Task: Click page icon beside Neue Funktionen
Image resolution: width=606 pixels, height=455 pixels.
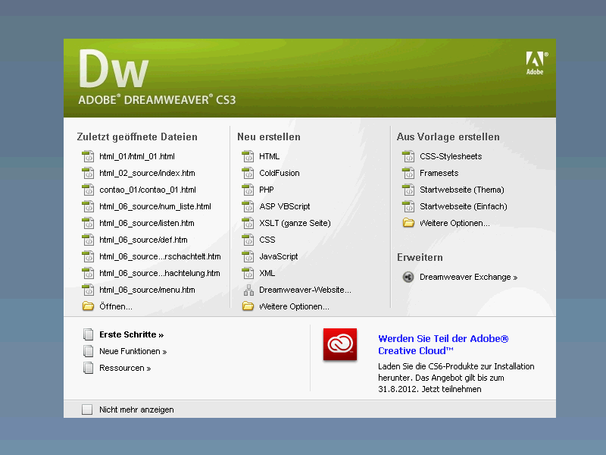Action: 88,351
